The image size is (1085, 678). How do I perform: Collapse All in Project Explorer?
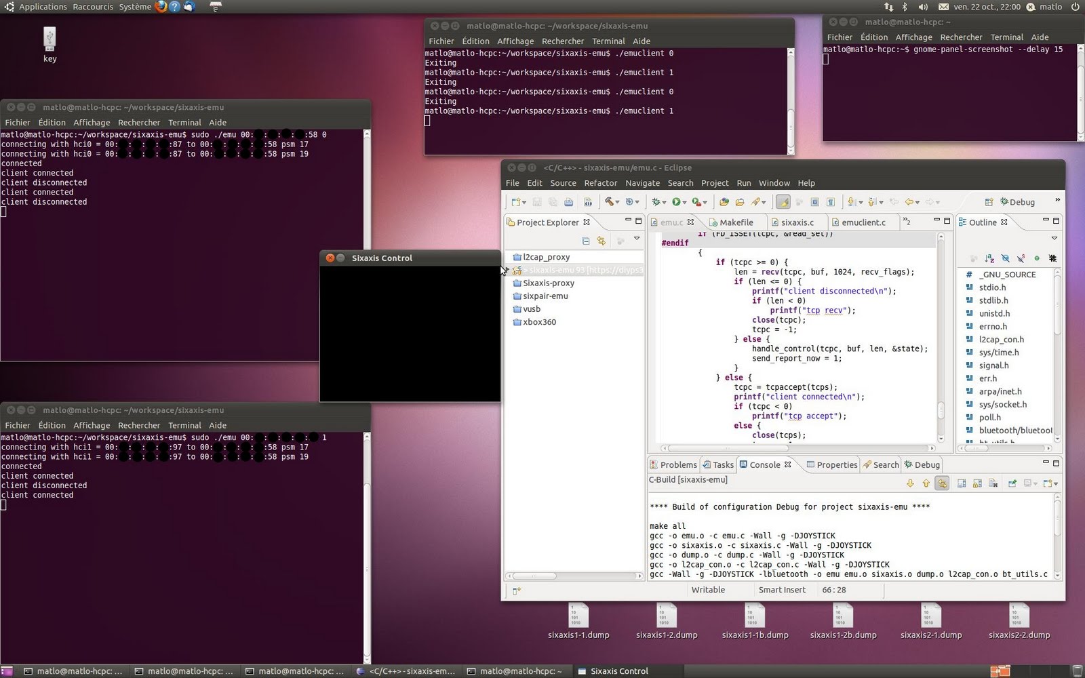(585, 241)
